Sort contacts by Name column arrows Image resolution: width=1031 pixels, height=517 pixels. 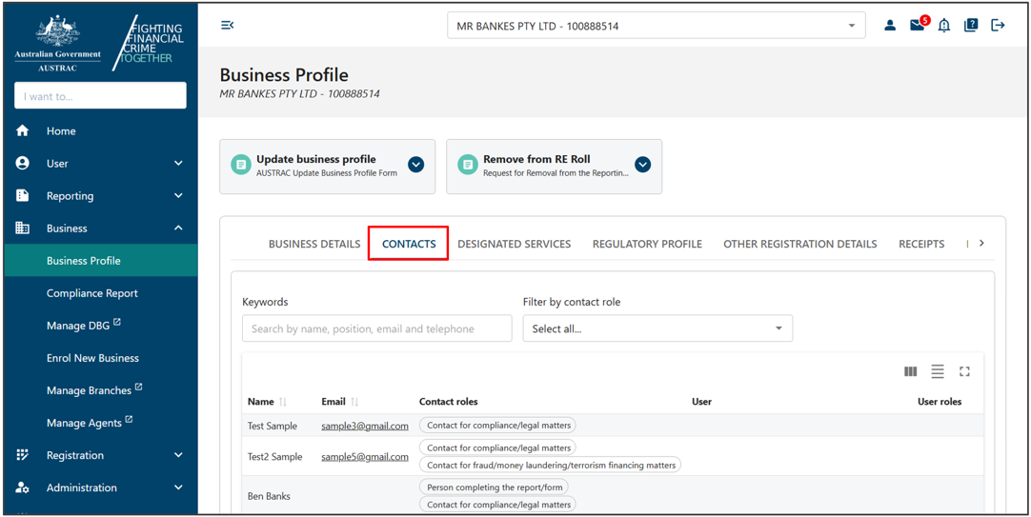tap(283, 402)
